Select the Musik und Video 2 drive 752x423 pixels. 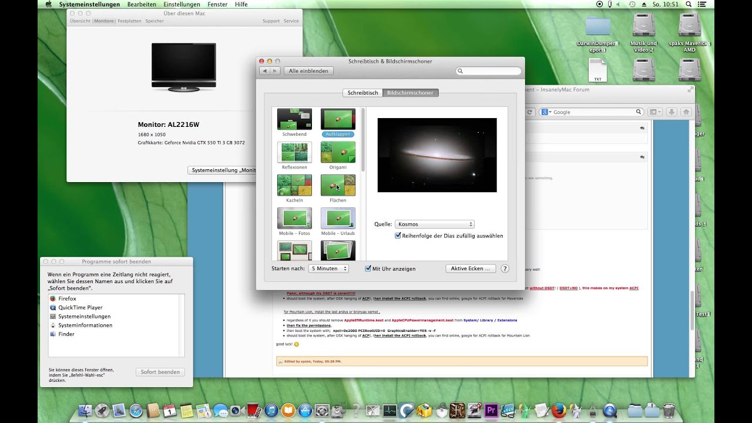tap(644, 33)
